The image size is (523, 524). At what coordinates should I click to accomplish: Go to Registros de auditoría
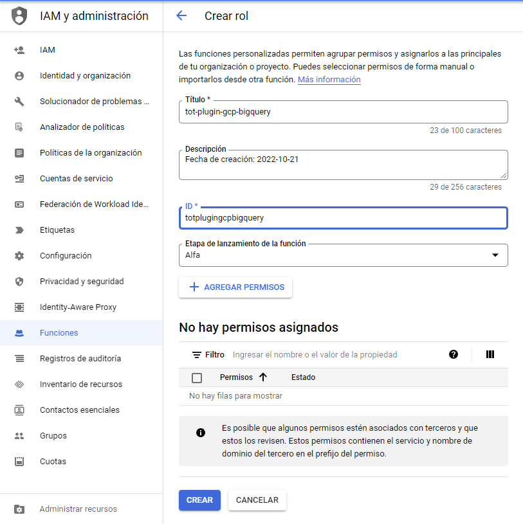click(80, 359)
